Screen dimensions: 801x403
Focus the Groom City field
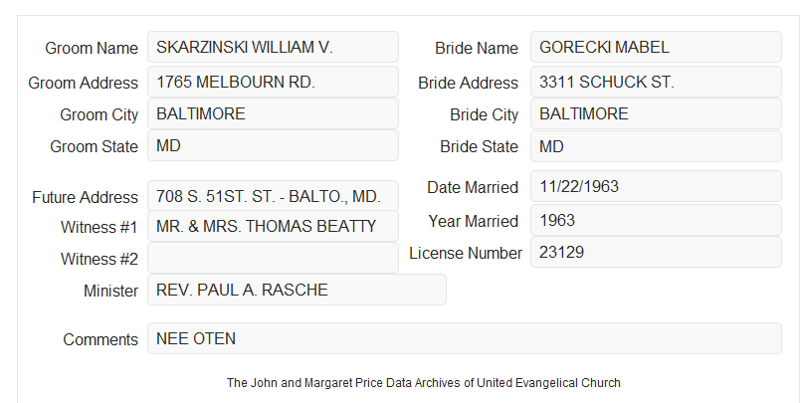coord(273,113)
